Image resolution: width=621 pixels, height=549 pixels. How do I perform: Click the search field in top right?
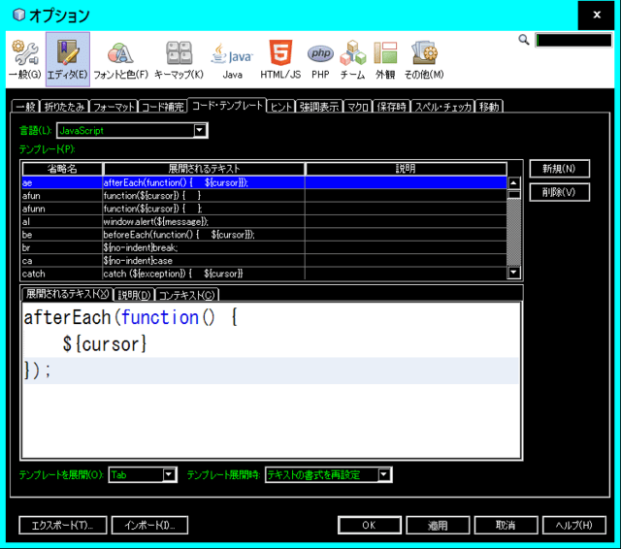tap(573, 41)
